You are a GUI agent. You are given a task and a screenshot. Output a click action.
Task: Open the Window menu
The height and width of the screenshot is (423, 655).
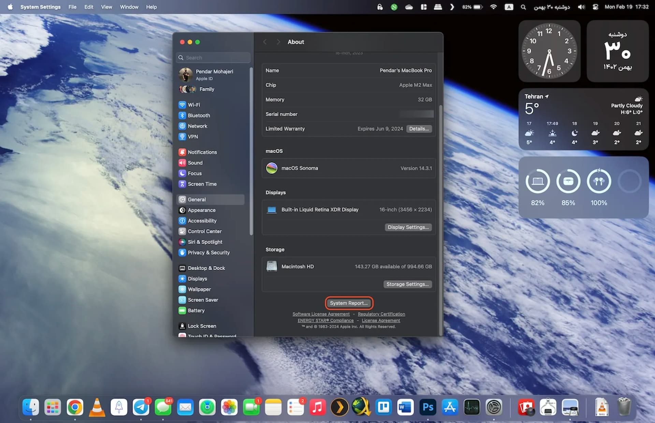129,7
